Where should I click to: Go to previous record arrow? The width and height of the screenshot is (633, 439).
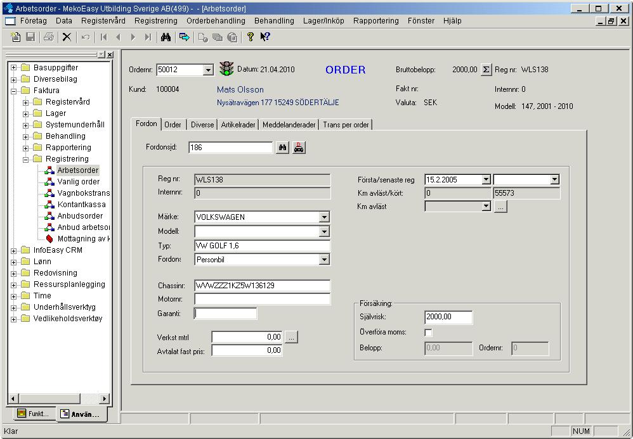coord(118,37)
